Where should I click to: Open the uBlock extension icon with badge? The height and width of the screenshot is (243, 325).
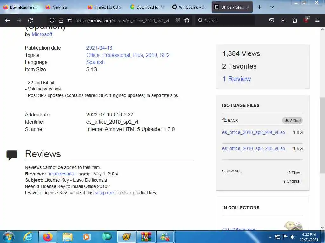click(306, 20)
